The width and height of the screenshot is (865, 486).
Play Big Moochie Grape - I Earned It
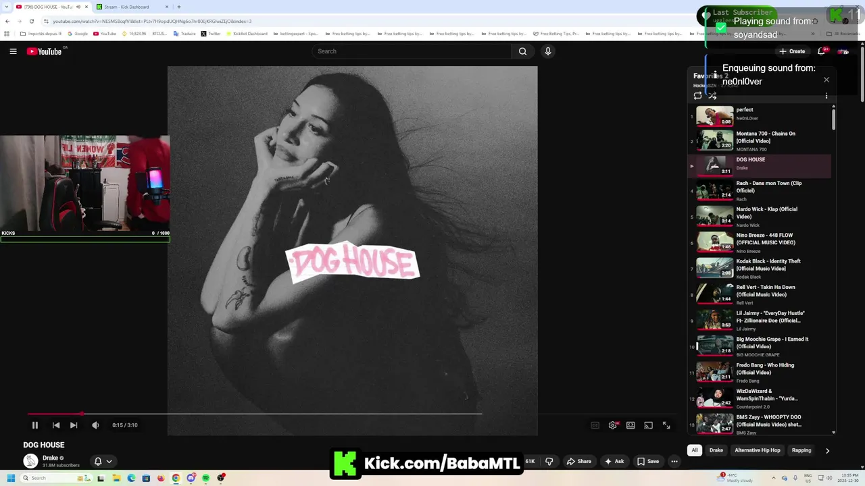(760, 347)
